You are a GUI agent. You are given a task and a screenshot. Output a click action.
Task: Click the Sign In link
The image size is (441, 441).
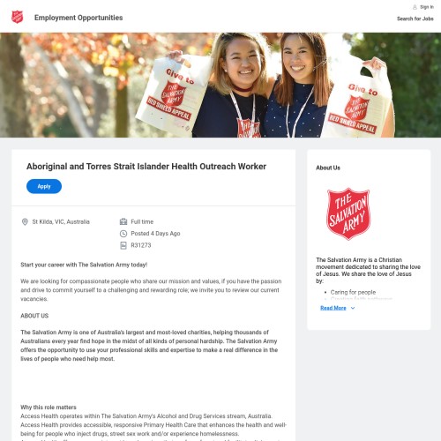coord(427,7)
